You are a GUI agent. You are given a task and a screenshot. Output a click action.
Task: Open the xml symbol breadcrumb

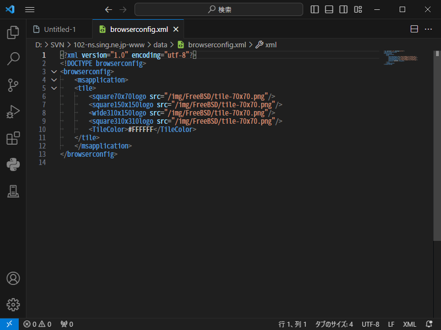pos(266,45)
